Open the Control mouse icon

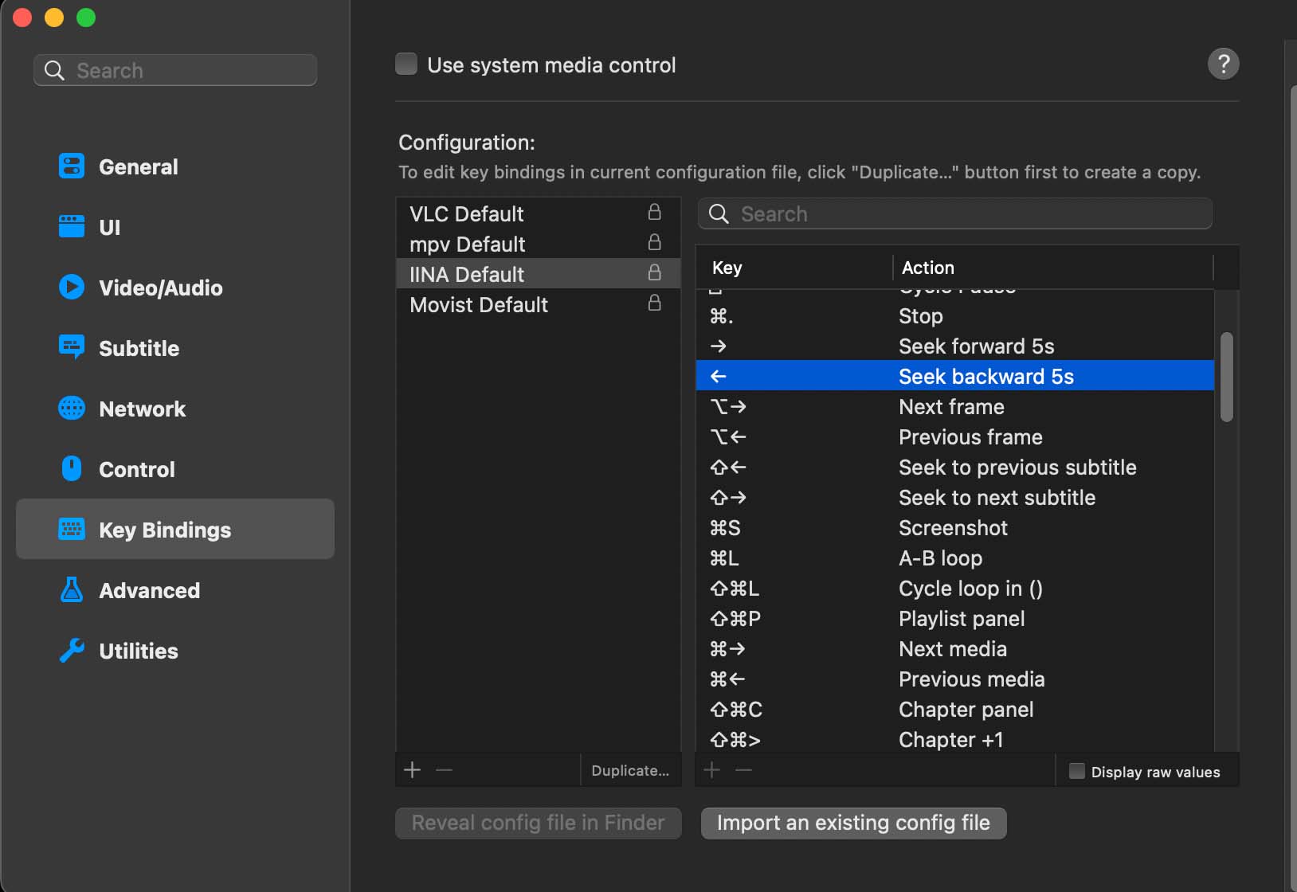pyautogui.click(x=72, y=469)
